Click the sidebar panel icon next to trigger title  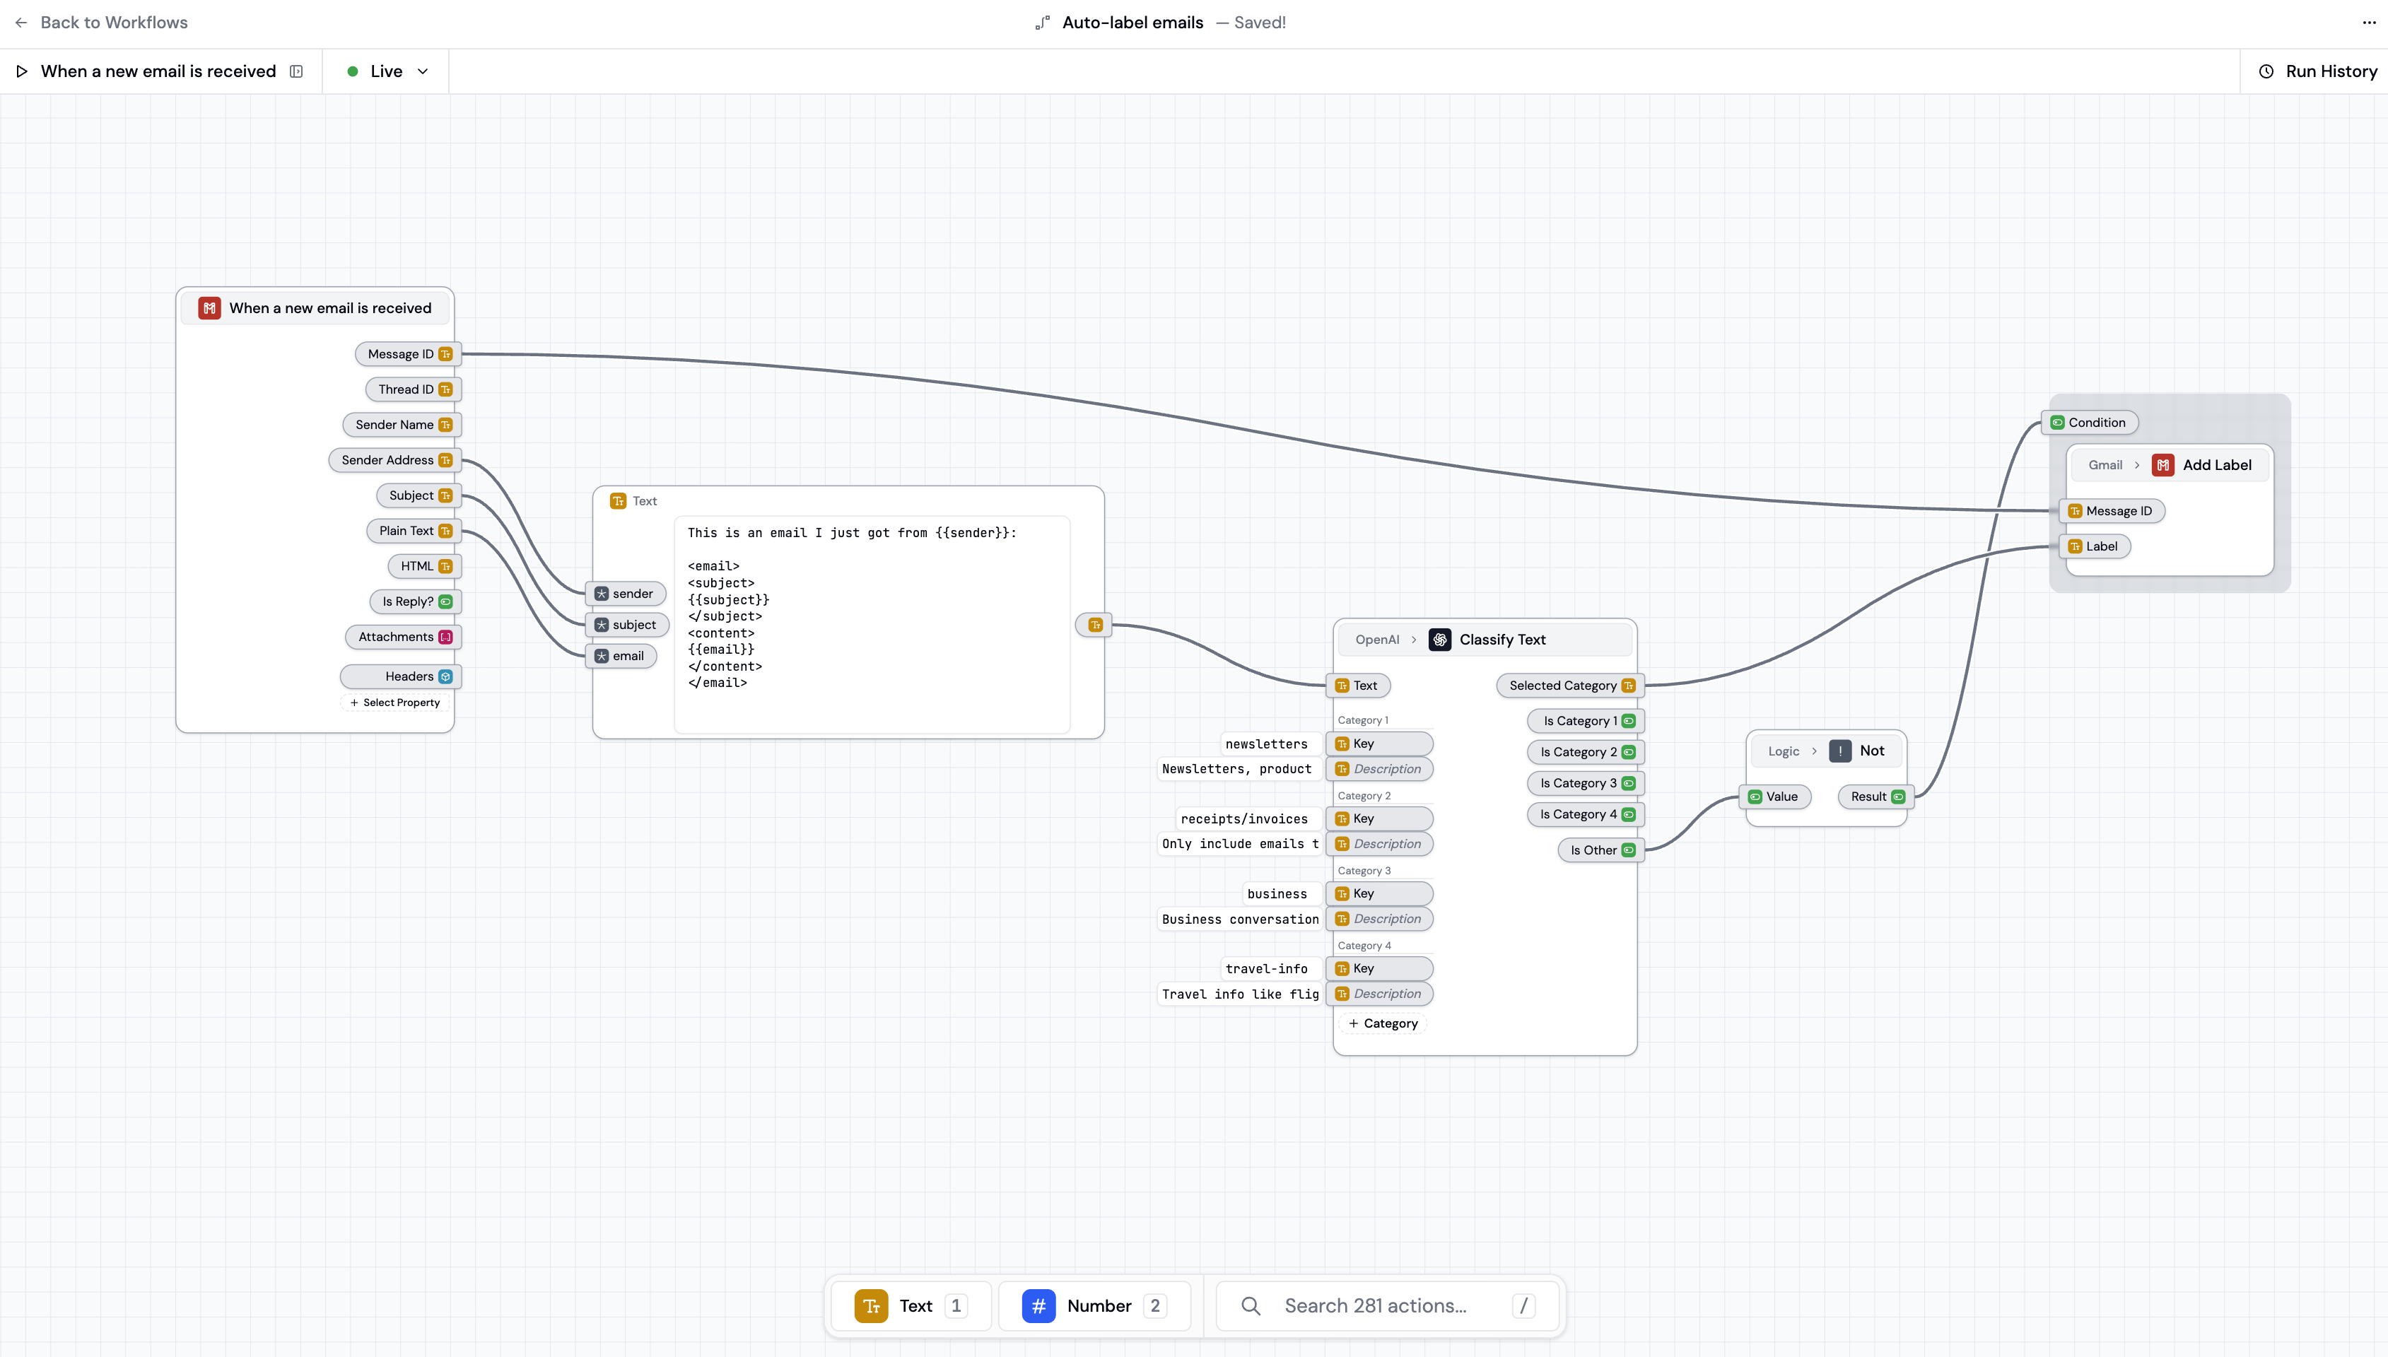pyautogui.click(x=296, y=72)
